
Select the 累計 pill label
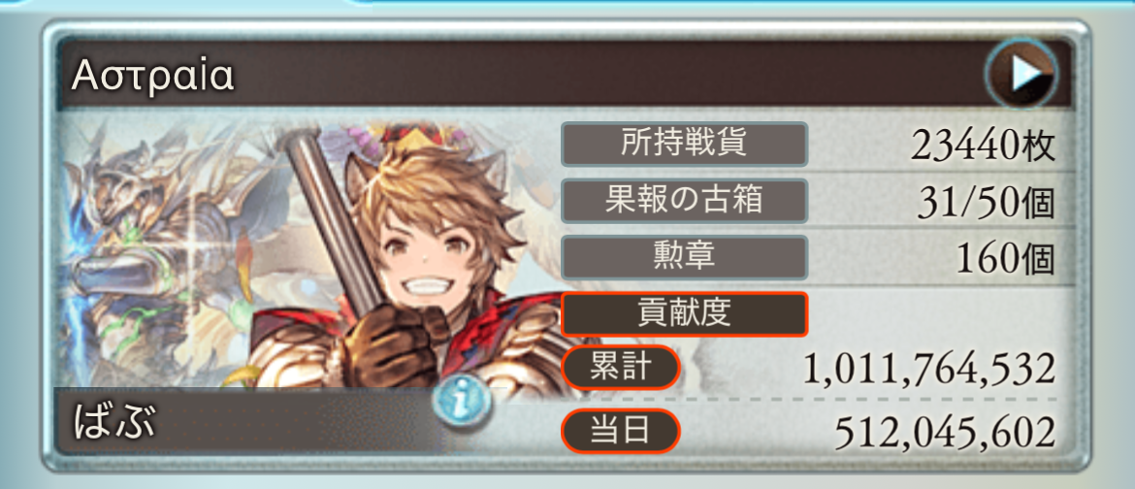[620, 369]
